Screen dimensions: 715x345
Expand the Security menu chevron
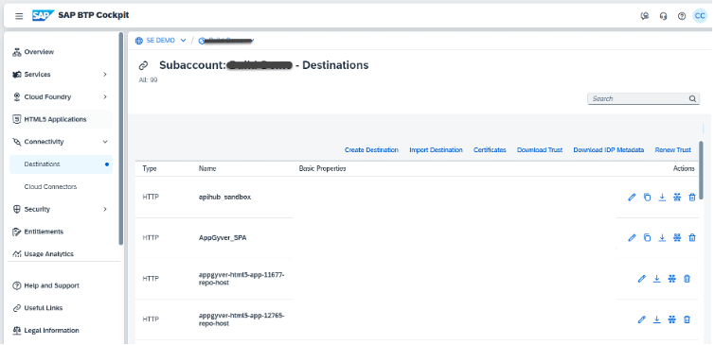[x=105, y=210]
